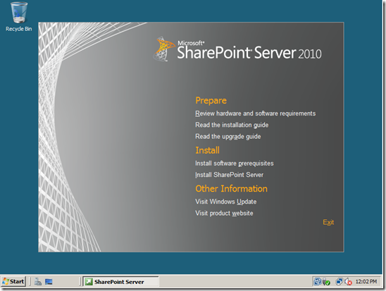Click the first system tray update icon
386x291 pixels.
(x=318, y=281)
